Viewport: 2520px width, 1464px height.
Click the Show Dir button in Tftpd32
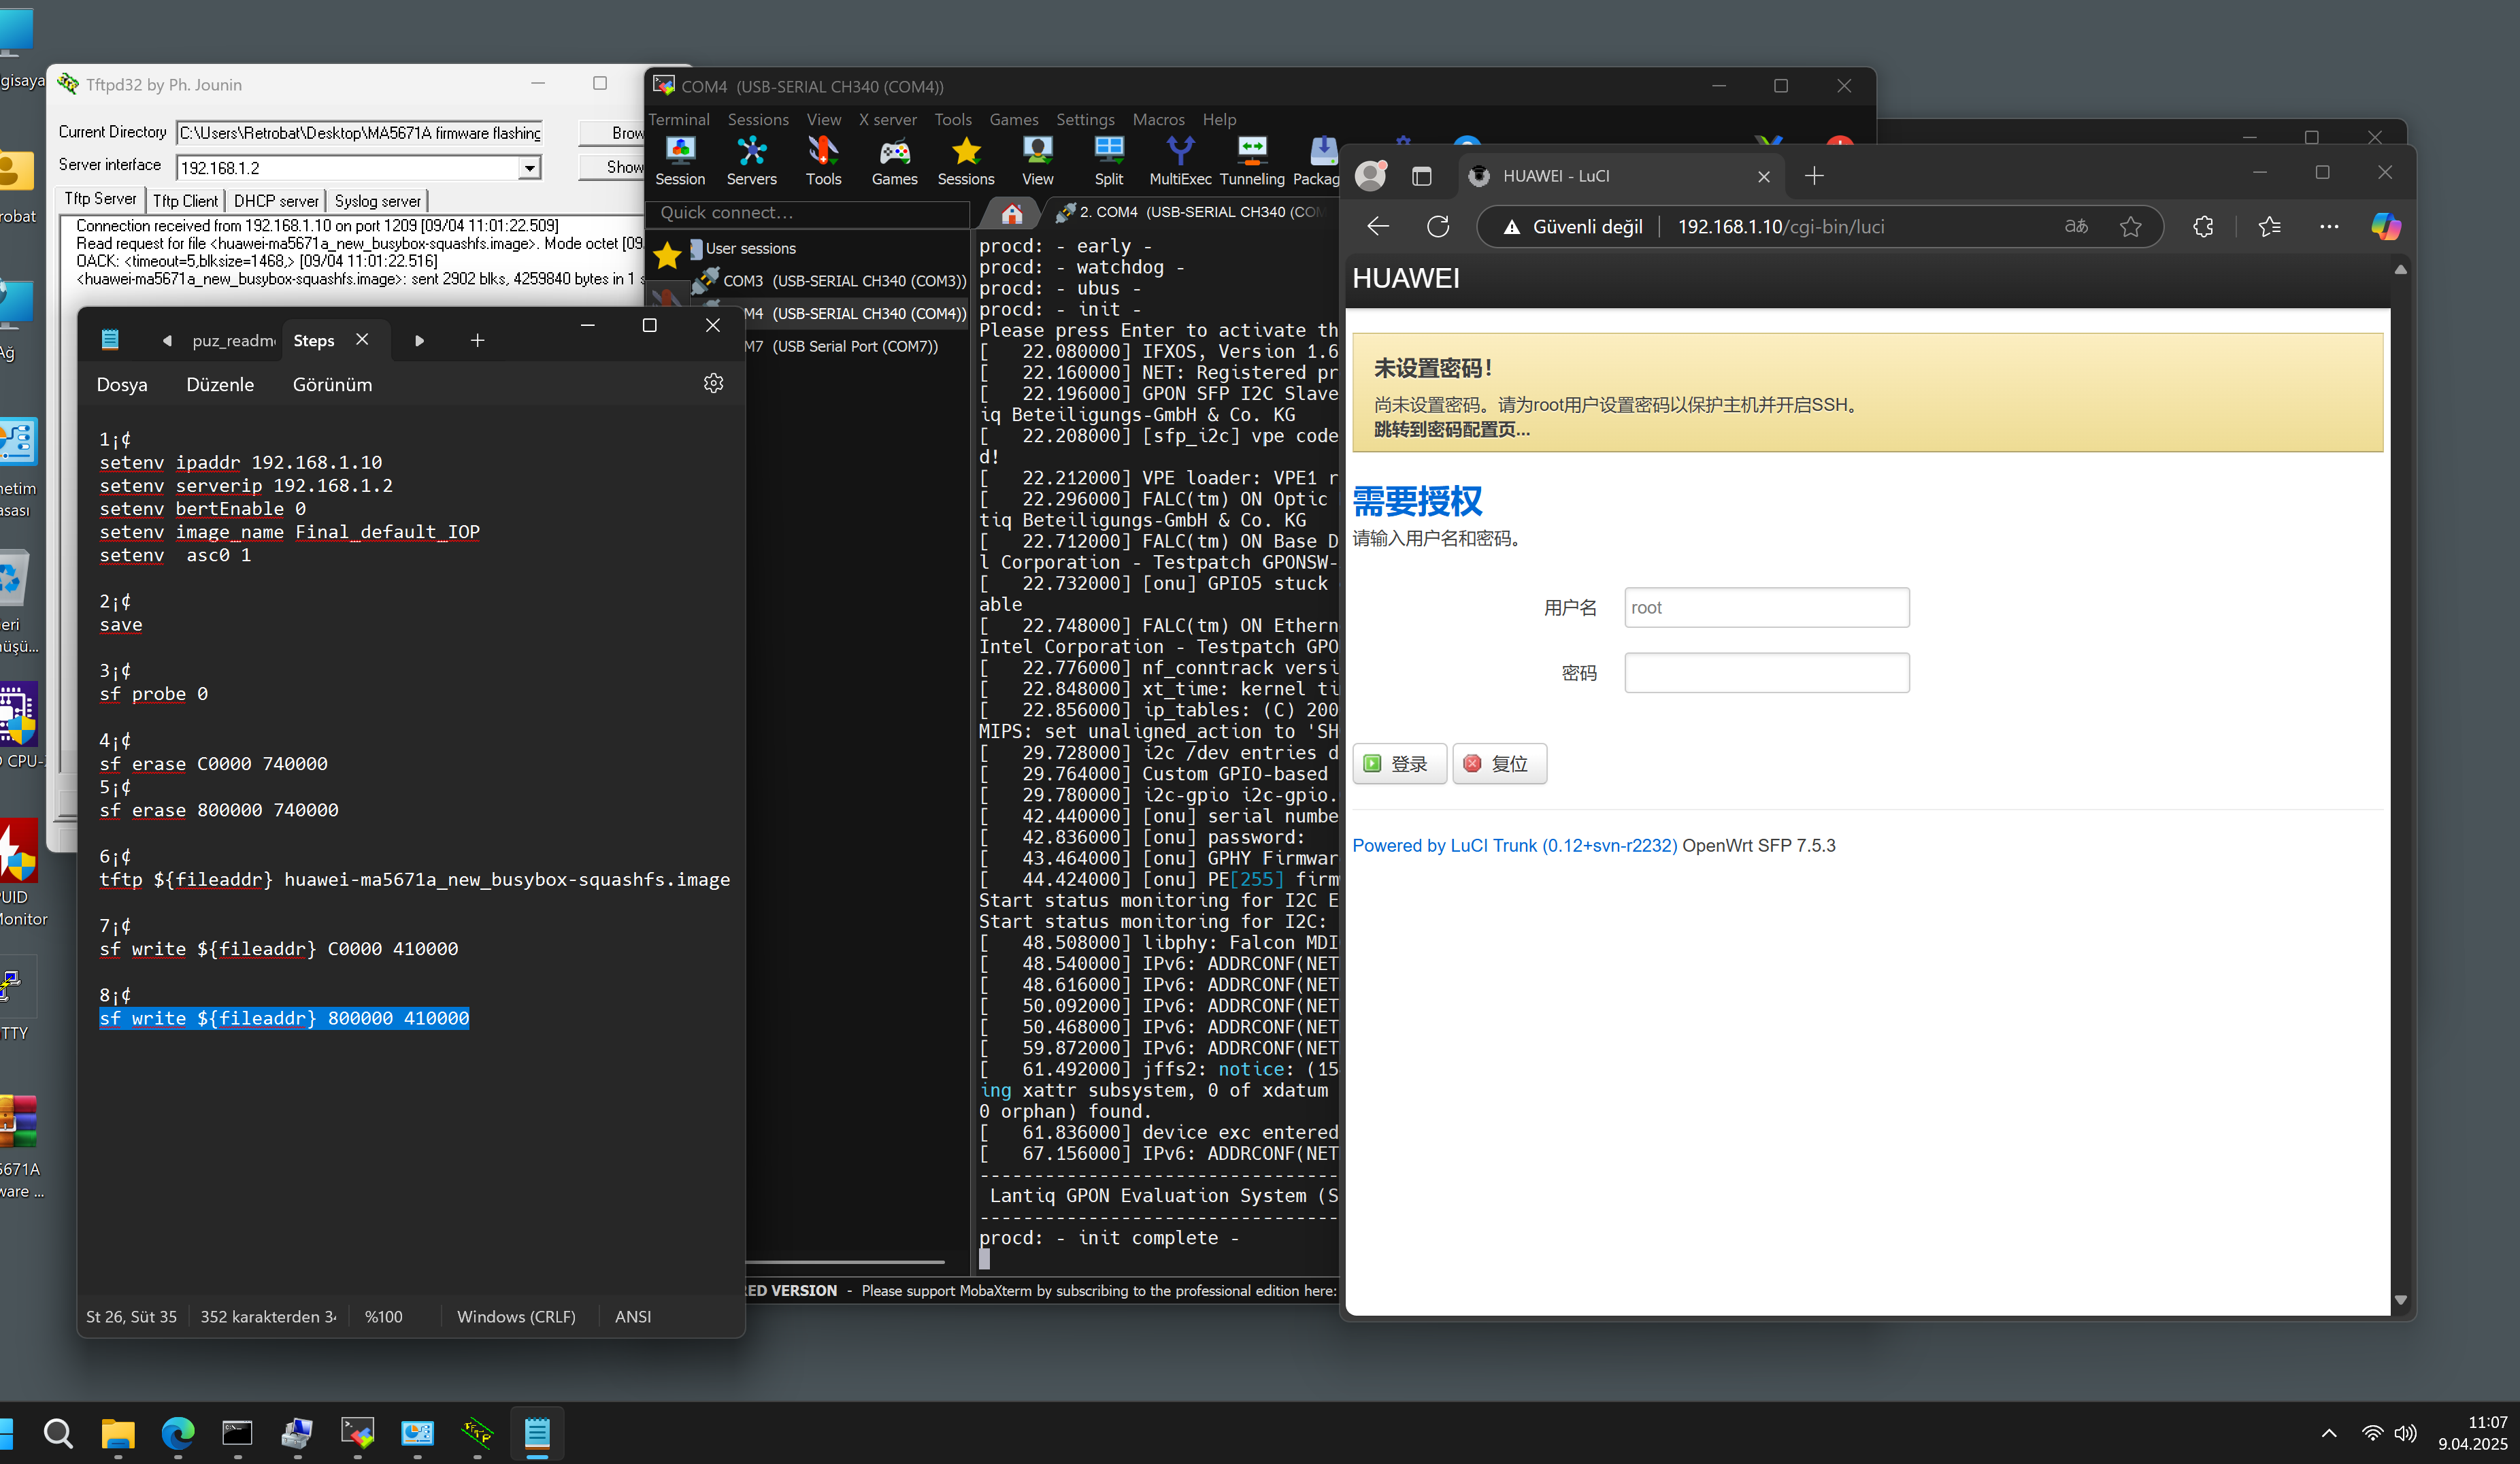(x=612, y=167)
